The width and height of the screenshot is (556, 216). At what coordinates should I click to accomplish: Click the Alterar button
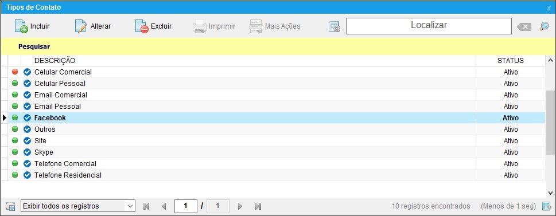[x=93, y=26]
